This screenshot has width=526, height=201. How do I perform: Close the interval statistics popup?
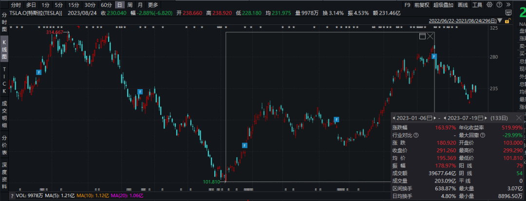519,118
